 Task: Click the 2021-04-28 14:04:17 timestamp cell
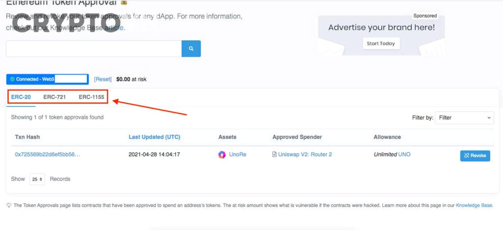click(x=154, y=154)
